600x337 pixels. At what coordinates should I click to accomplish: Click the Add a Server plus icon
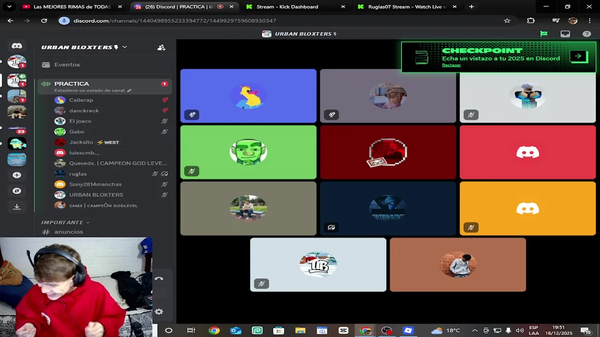[x=17, y=175]
